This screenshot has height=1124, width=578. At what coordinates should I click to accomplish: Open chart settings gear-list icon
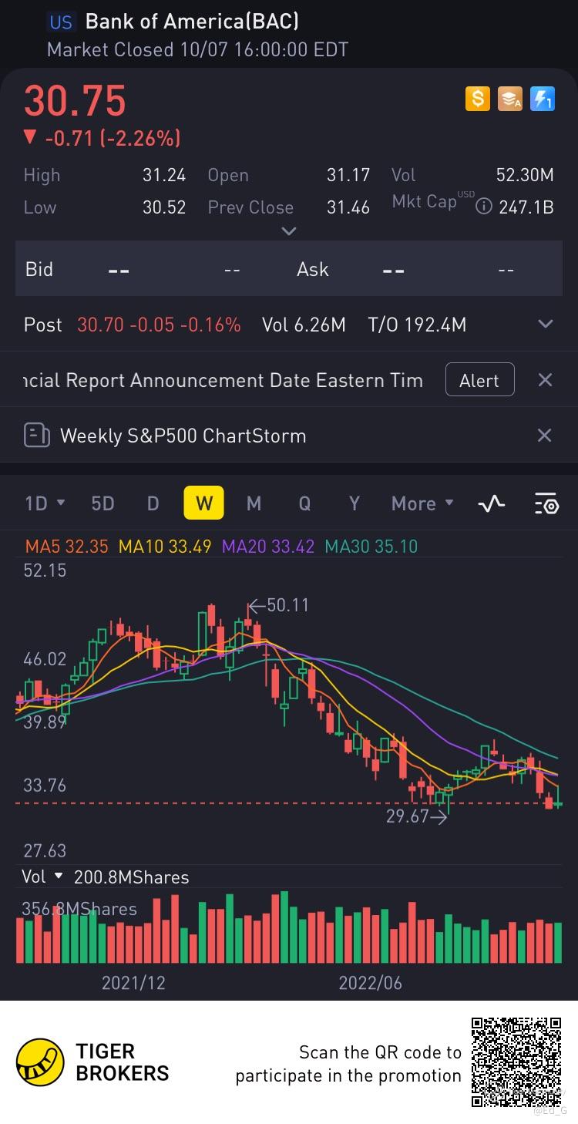tap(546, 503)
